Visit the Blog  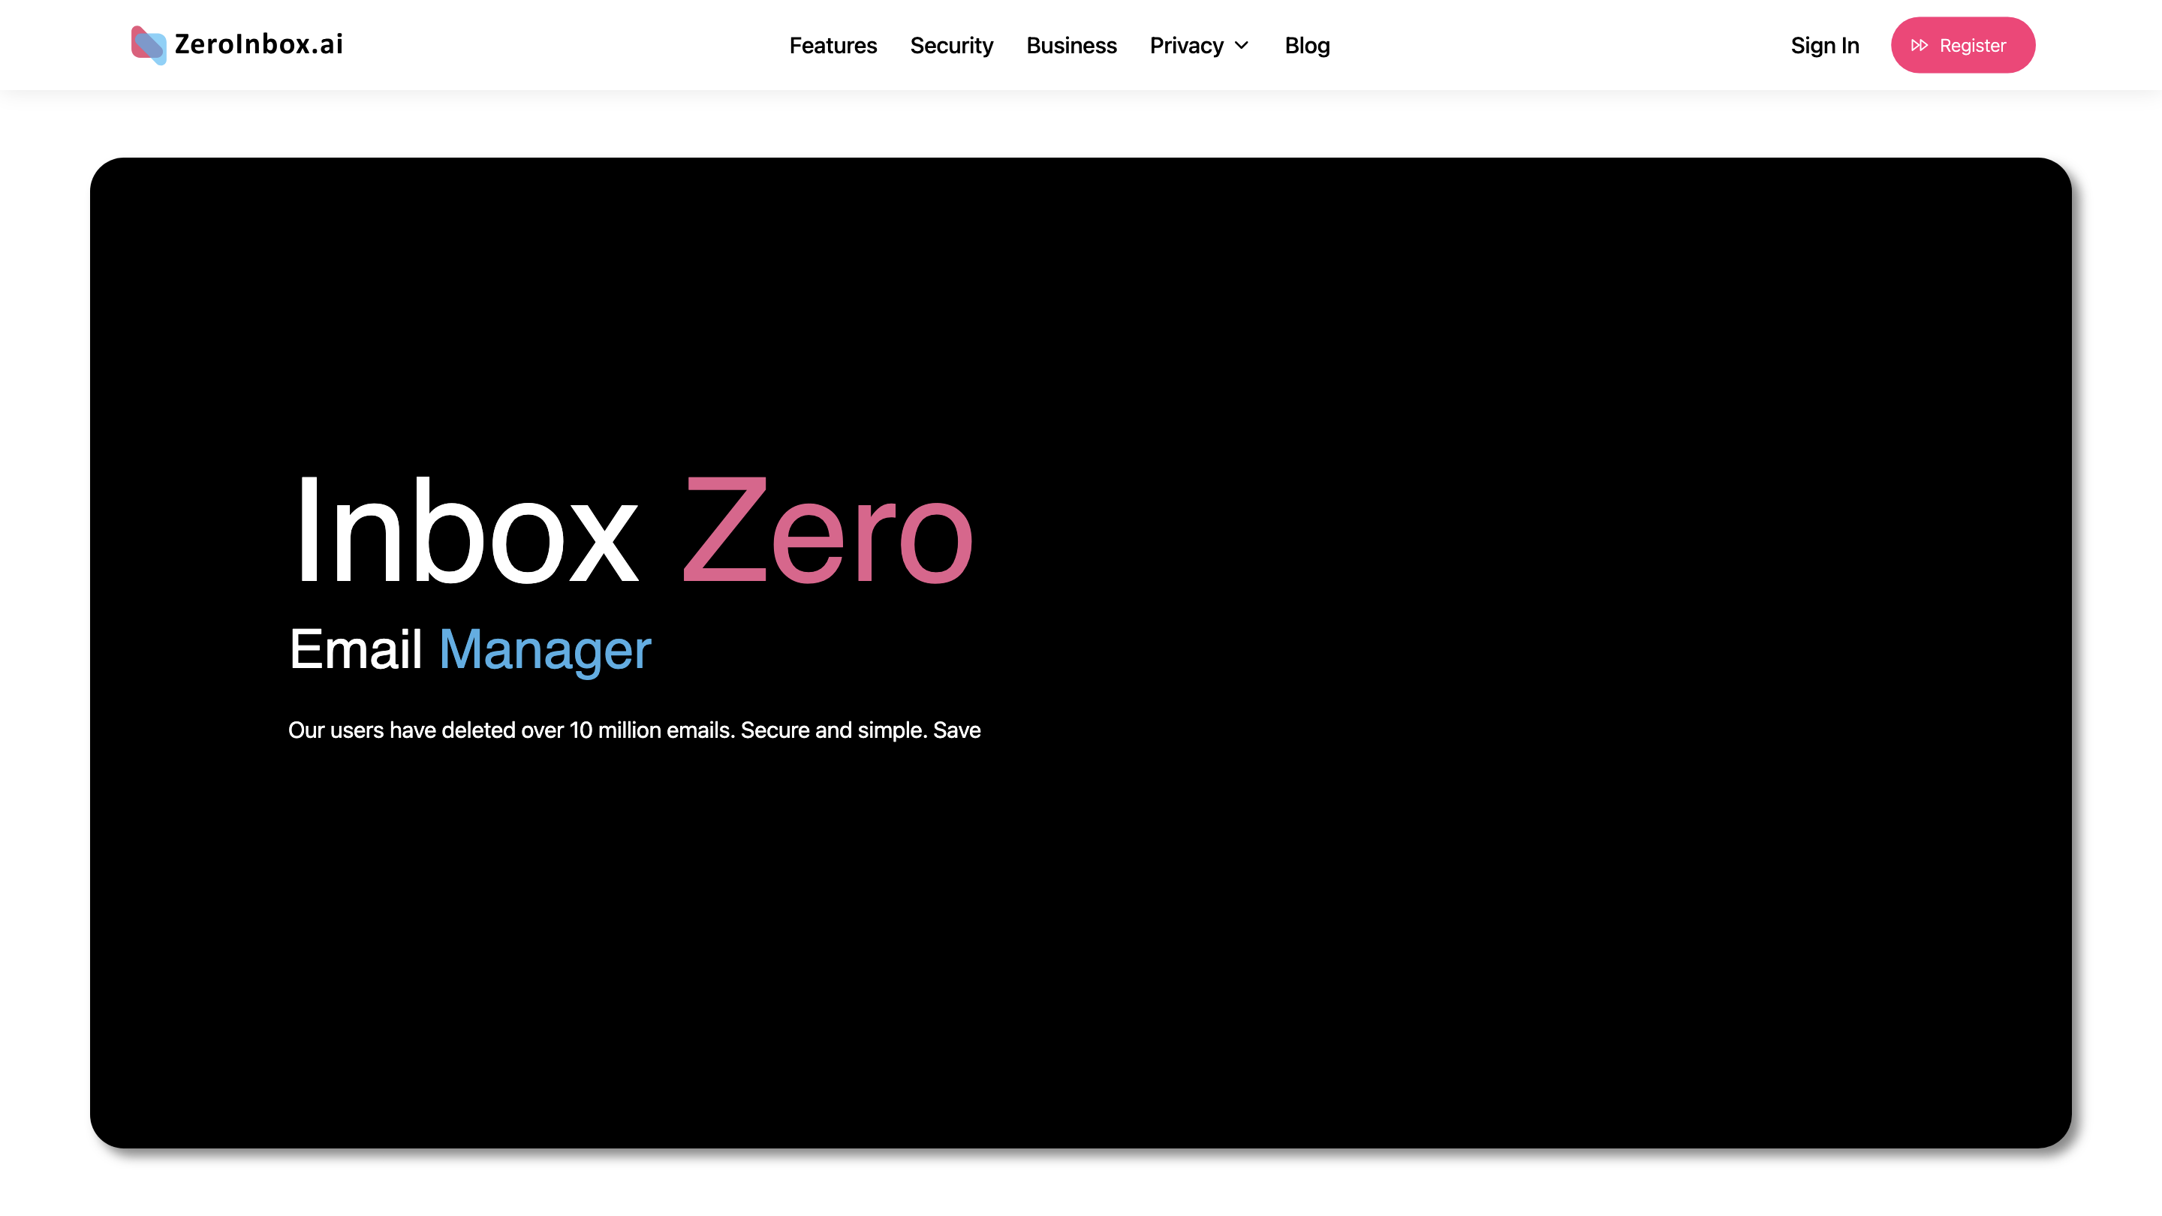coord(1307,45)
